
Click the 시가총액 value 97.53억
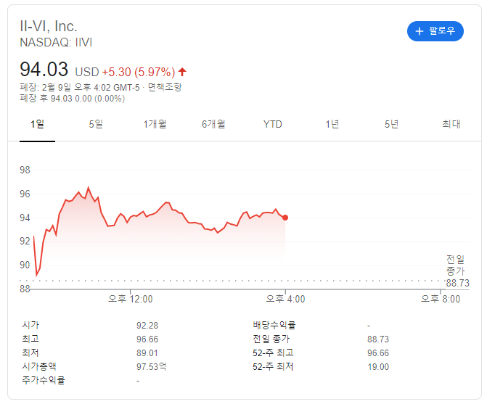[151, 367]
